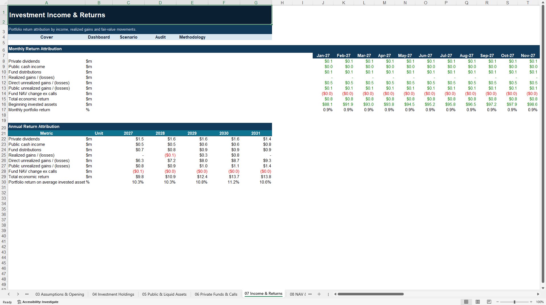The width and height of the screenshot is (546, 305).
Task: Switch to Page Layout view icon
Action: [x=478, y=302]
